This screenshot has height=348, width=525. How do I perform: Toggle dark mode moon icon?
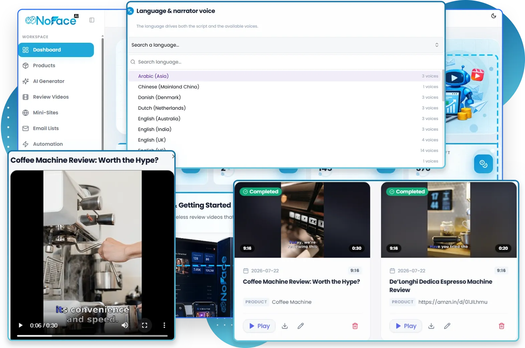[494, 16]
